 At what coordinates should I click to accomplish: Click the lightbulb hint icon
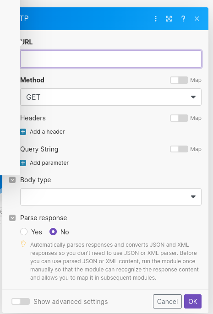[x=23, y=244]
